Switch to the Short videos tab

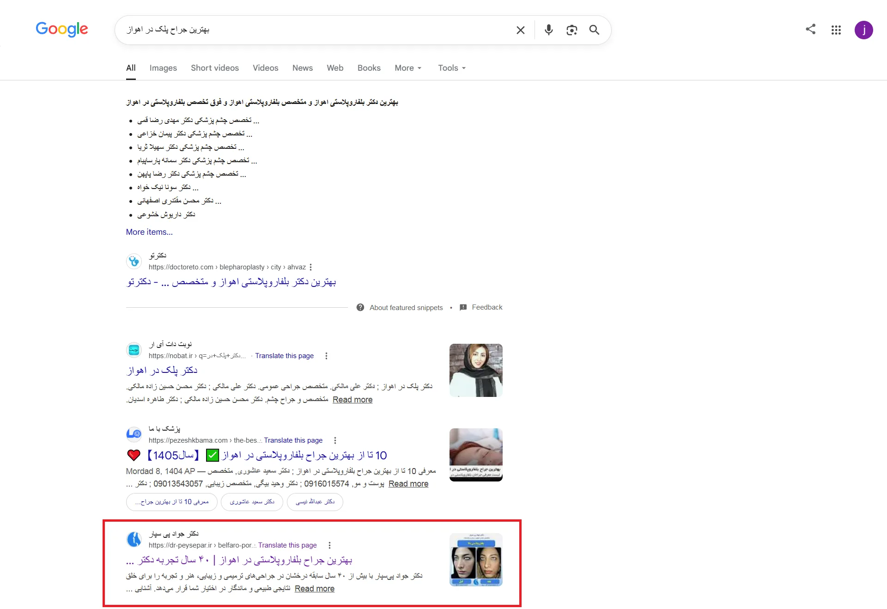[x=215, y=68]
